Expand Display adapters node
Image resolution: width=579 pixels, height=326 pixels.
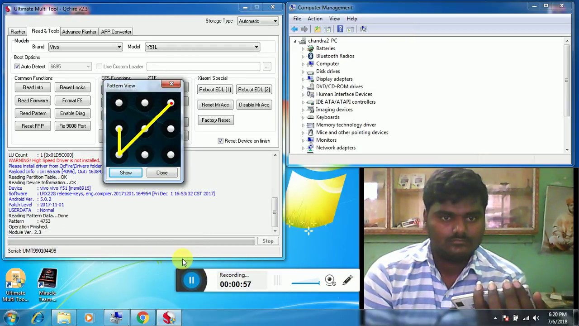click(x=303, y=79)
